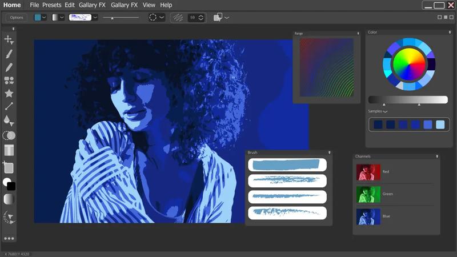The height and width of the screenshot is (257, 457).
Task: Go to the Home tab
Action: pyautogui.click(x=11, y=5)
